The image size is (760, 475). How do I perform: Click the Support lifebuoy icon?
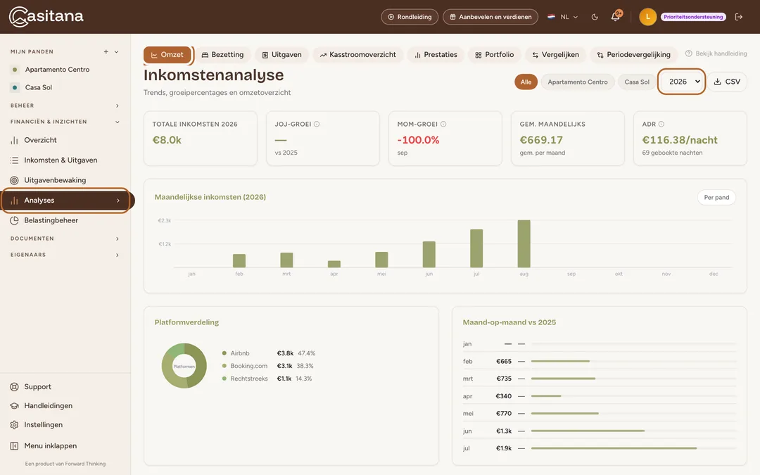coord(14,387)
